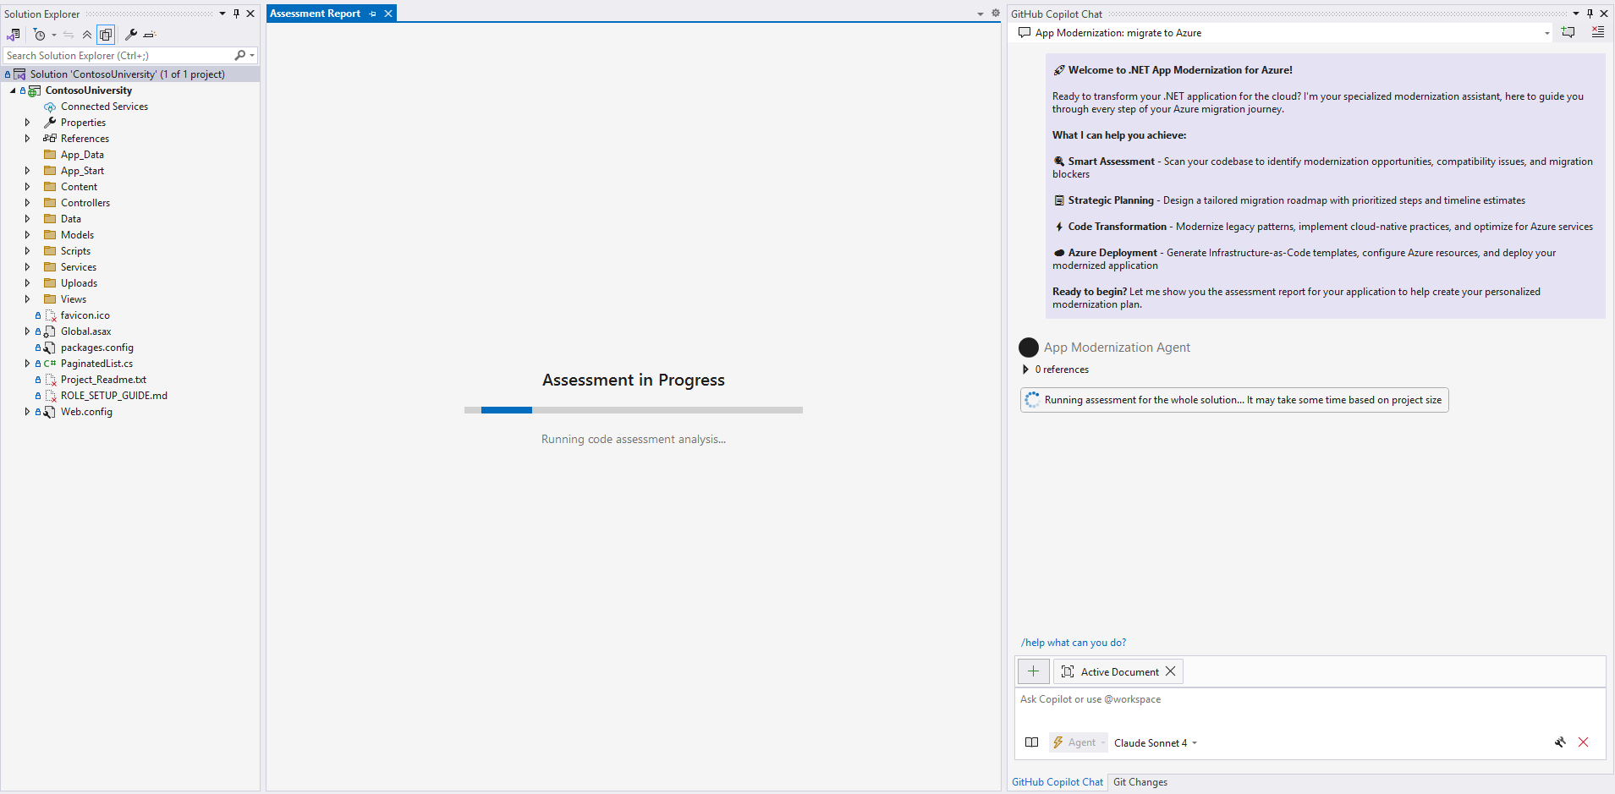This screenshot has width=1615, height=794.
Task: Click the reading mode book icon
Action: pyautogui.click(x=1032, y=742)
